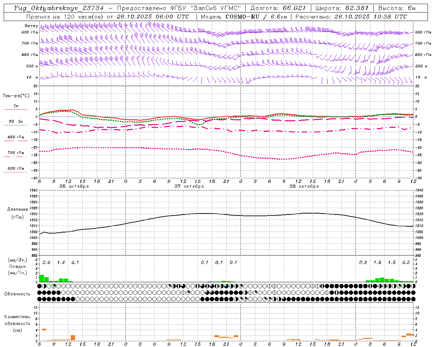Click the 10 м wind level label on left
The height and width of the screenshot is (347, 433).
tap(32, 77)
